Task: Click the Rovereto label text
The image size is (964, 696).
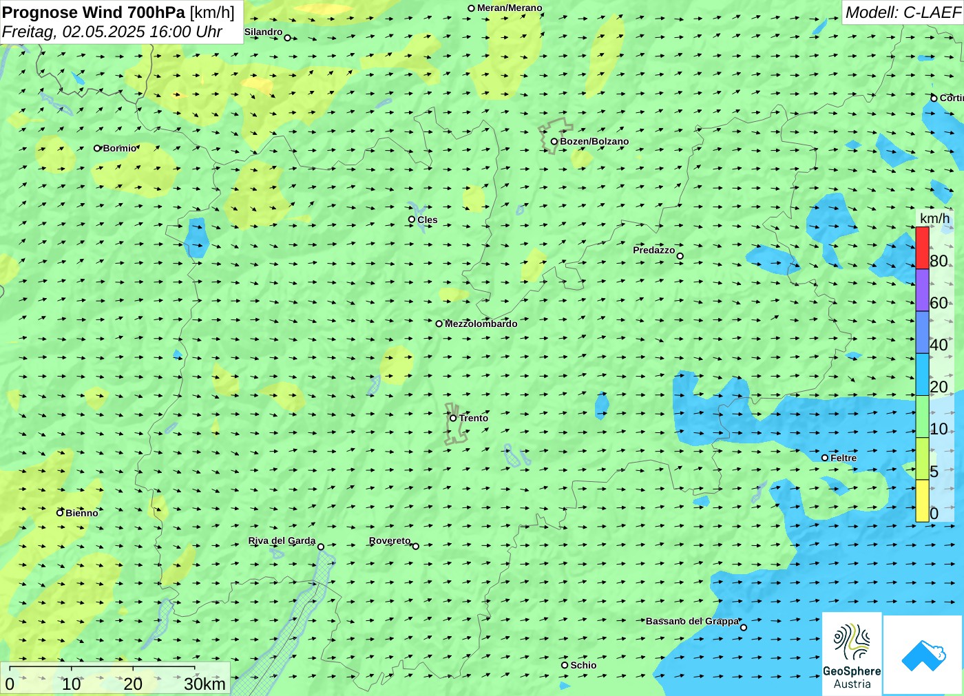Action: coord(390,540)
